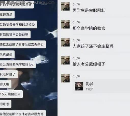Select the 男学生是金职网红 message text

(89, 10)
